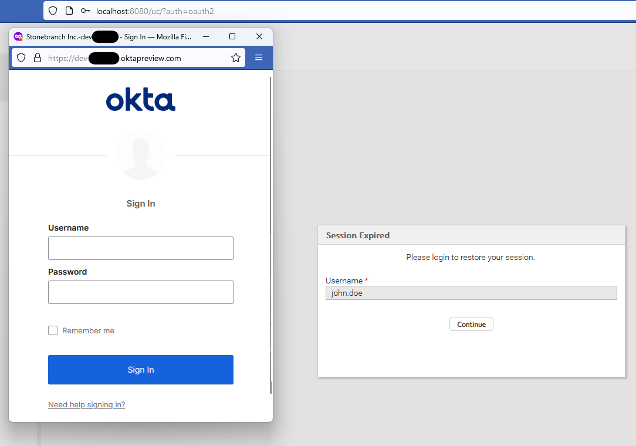Viewport: 636px width, 446px height.
Task: Maximize the Okta sign-in popup window
Action: click(232, 36)
